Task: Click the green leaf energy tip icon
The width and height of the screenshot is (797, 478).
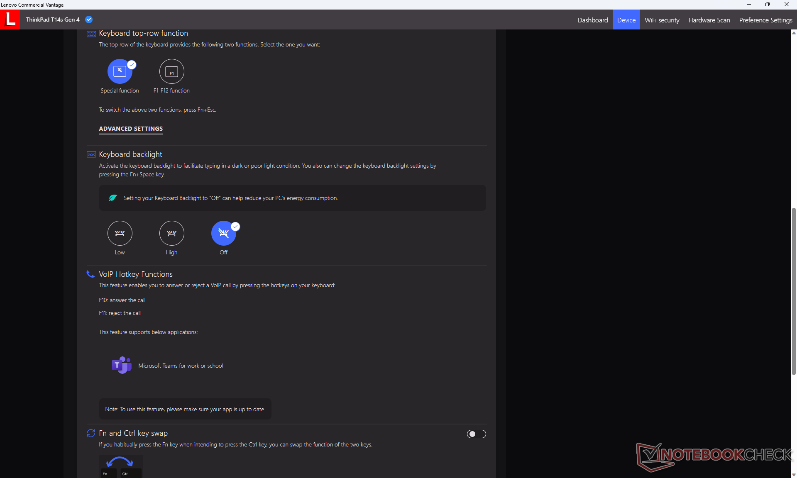Action: click(112, 198)
